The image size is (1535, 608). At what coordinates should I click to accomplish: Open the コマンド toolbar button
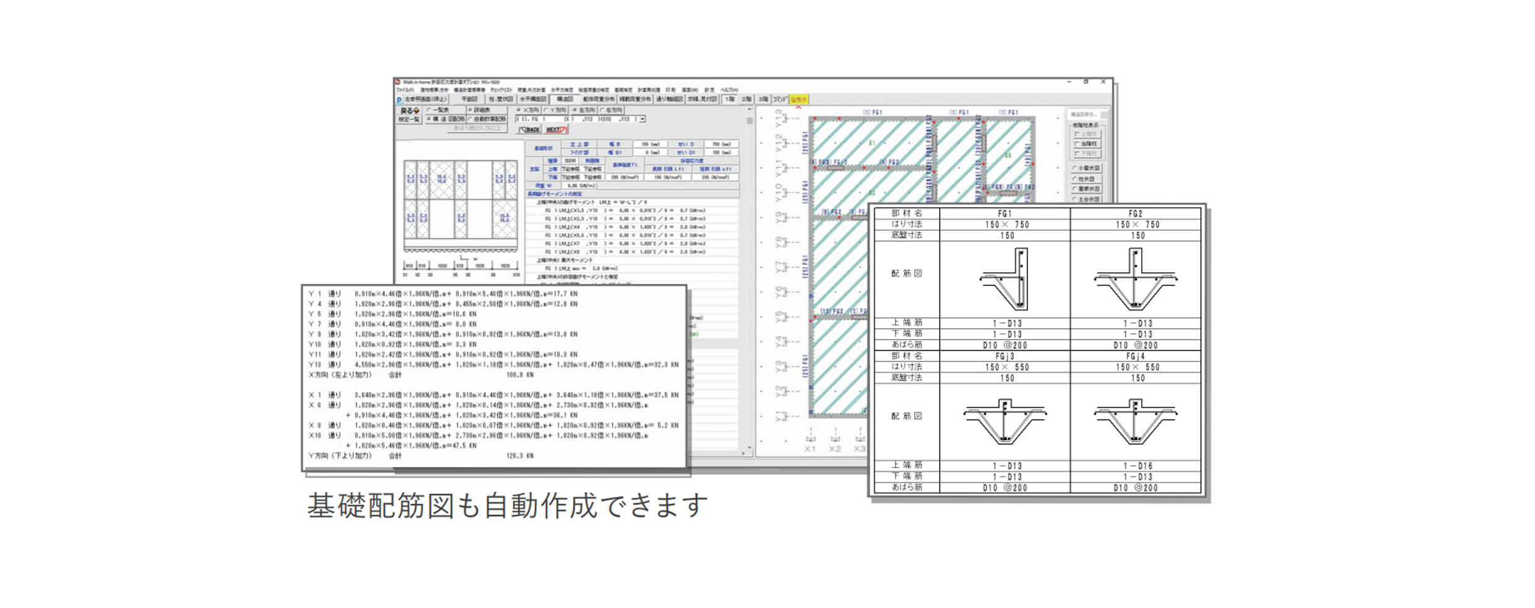(780, 99)
